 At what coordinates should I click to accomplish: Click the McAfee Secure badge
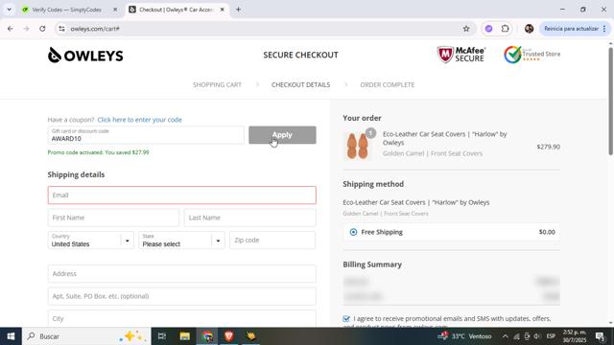click(x=460, y=55)
